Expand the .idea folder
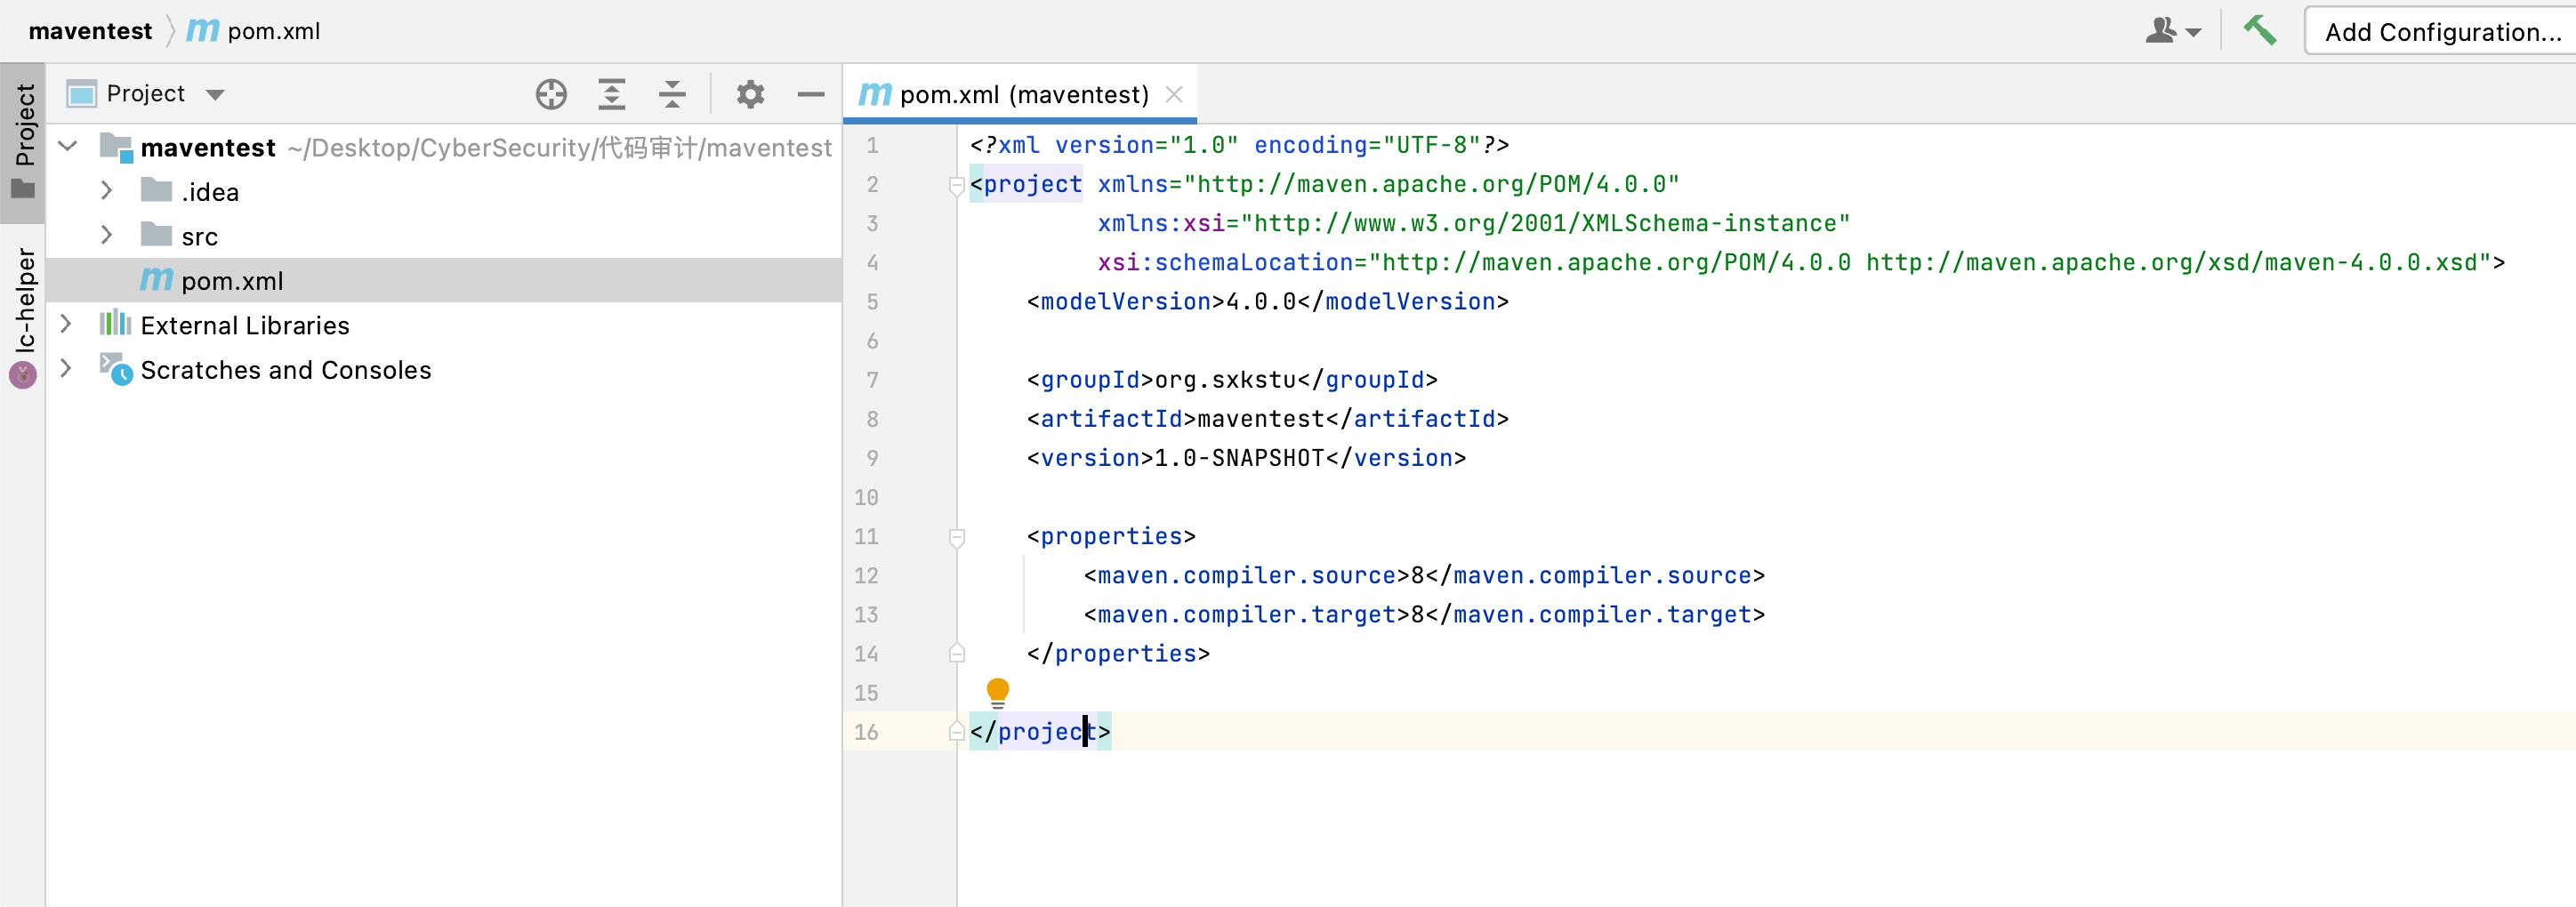This screenshot has height=907, width=2576. tap(107, 191)
